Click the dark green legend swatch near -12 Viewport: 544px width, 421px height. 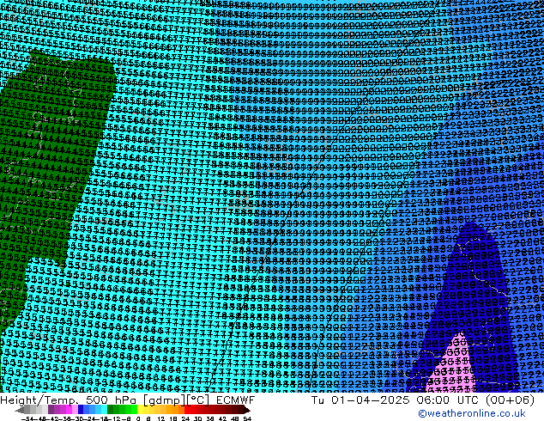[x=110, y=410]
